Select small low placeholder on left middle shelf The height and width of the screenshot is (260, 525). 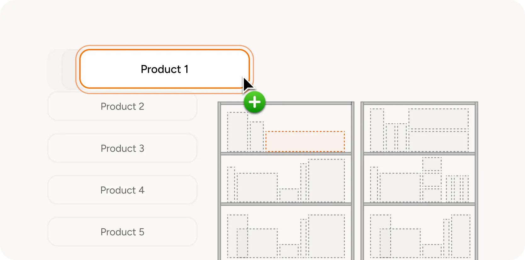pos(289,195)
